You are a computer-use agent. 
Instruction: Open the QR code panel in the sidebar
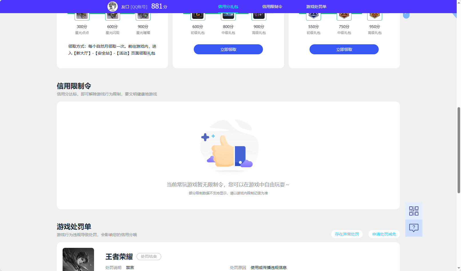[x=414, y=211]
